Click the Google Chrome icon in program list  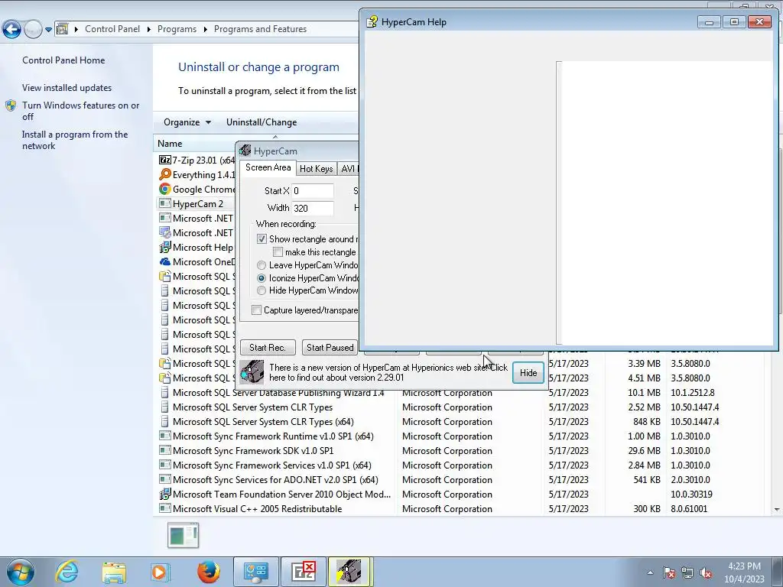(165, 190)
